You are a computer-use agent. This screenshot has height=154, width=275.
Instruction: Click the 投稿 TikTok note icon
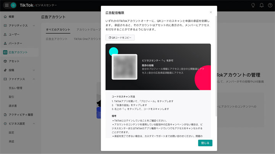(x=5, y=70)
